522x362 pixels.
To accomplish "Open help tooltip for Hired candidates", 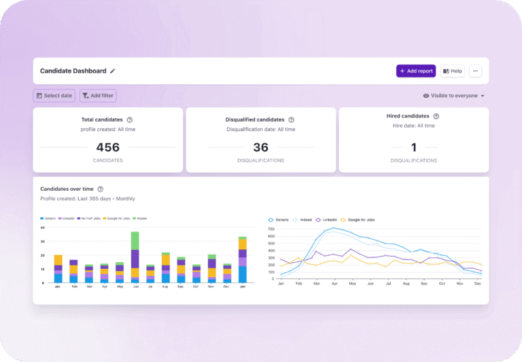I will [436, 116].
